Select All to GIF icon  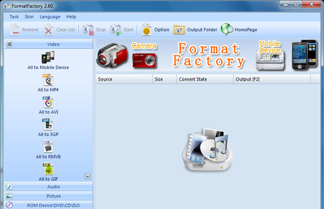[x=48, y=169]
